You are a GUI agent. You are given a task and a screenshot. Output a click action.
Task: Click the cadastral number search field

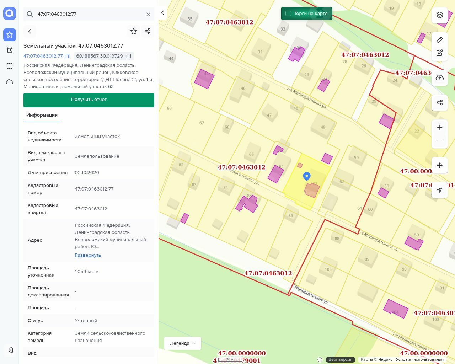(89, 14)
